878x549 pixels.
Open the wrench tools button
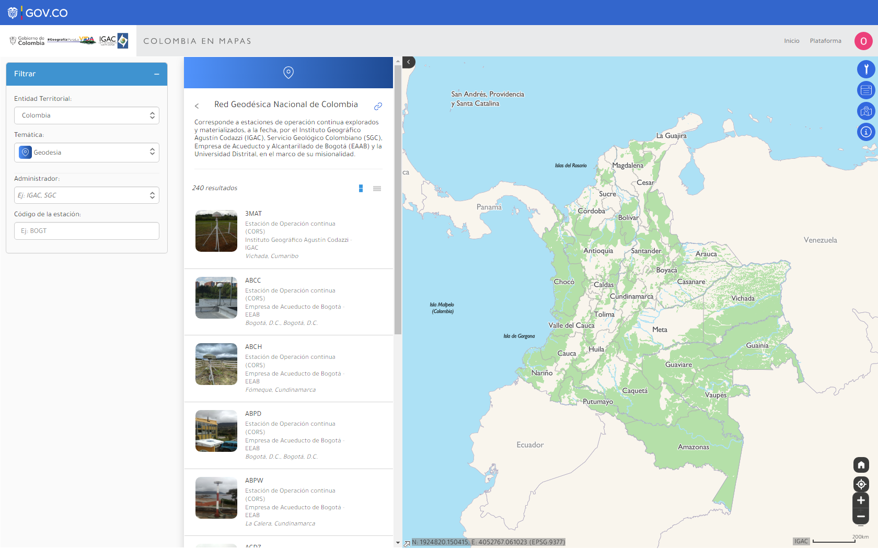866,69
